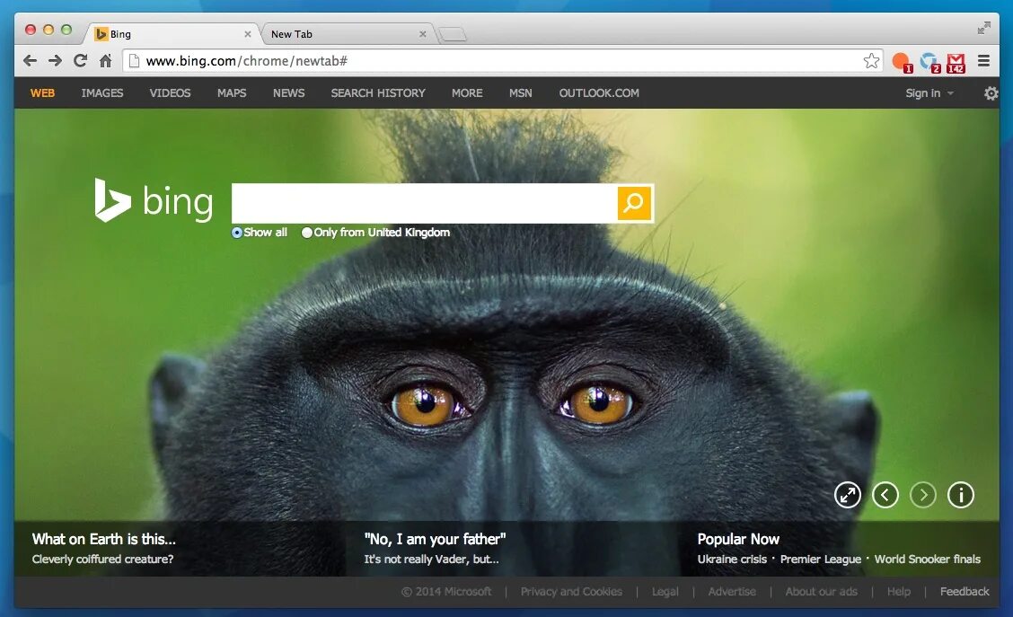This screenshot has height=617, width=1013.
Task: Open VIDEOS search category
Action: tap(170, 93)
